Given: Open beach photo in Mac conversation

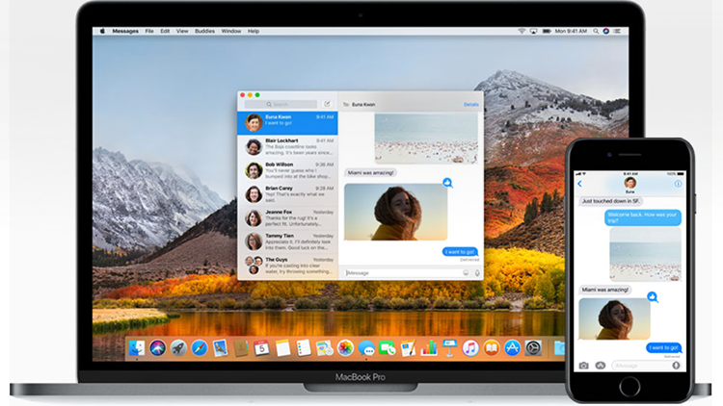Looking at the screenshot, I should 426,139.
